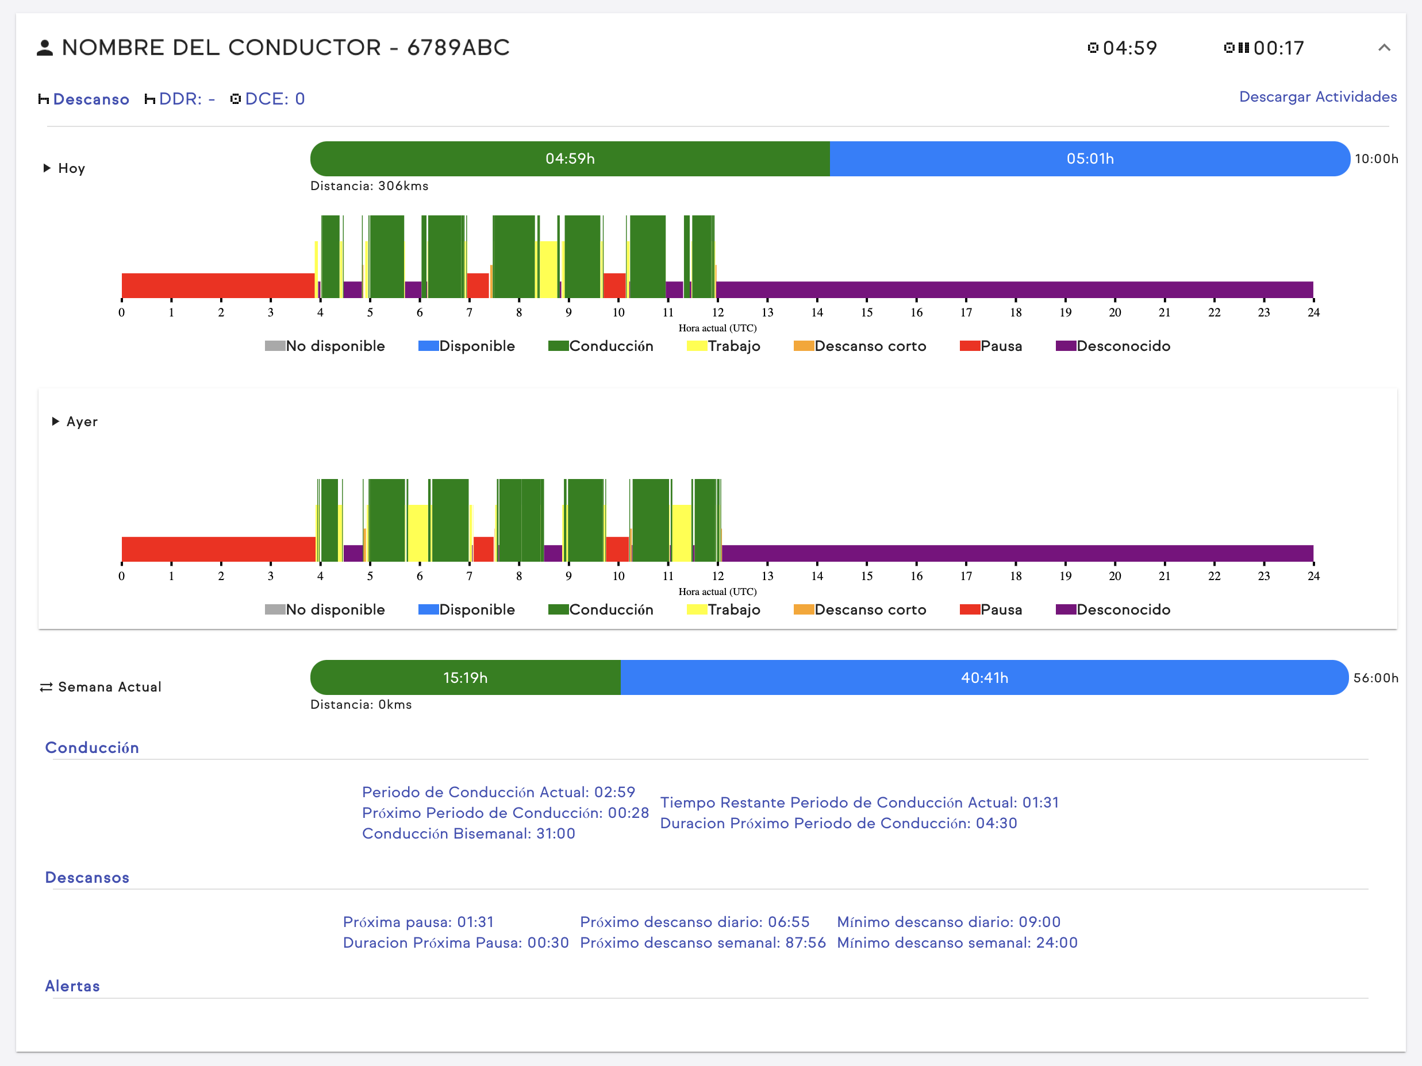The image size is (1422, 1066).
Task: Click the steering wheel icon beside 04:59
Action: 1092,48
